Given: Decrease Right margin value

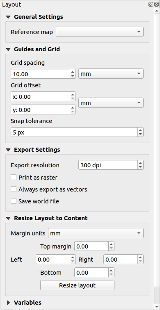Looking at the screenshot, I should pos(140,262).
